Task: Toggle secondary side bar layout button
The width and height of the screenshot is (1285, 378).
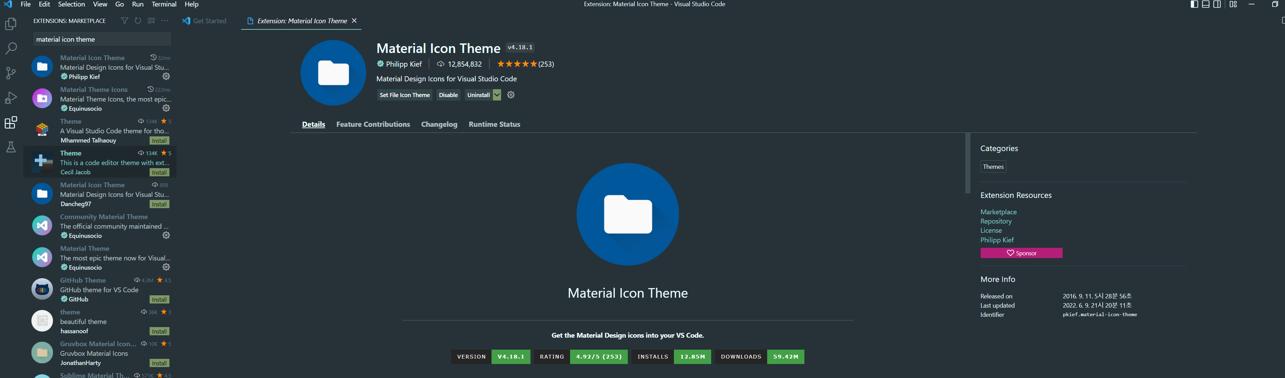Action: click(x=1217, y=4)
